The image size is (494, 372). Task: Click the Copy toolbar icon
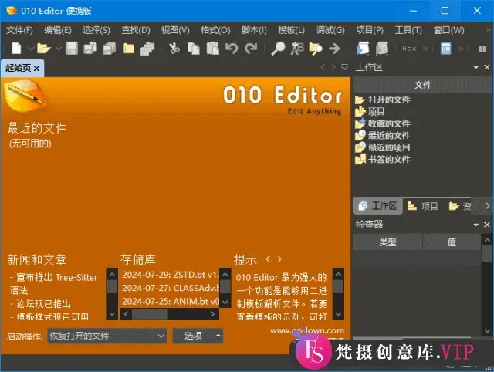tap(194, 49)
